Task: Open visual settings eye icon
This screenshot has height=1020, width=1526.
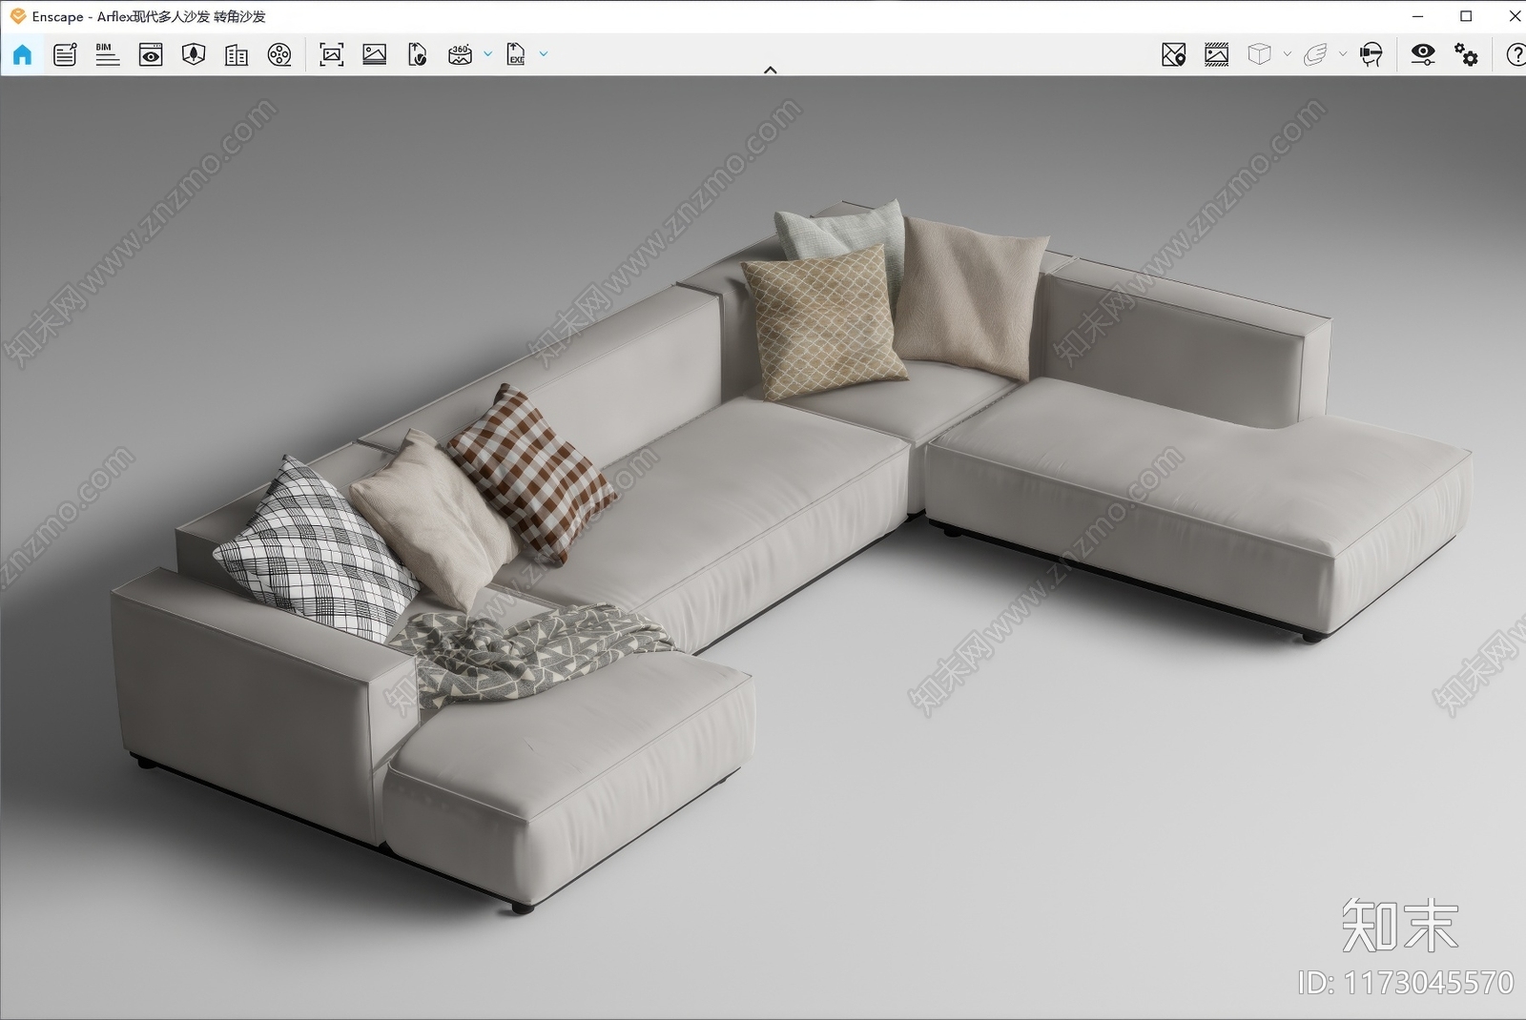Action: click(x=1423, y=54)
